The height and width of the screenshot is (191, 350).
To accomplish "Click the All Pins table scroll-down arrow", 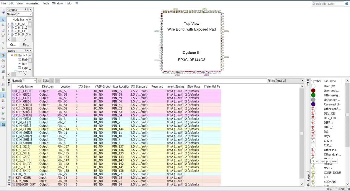I will click(302, 184).
